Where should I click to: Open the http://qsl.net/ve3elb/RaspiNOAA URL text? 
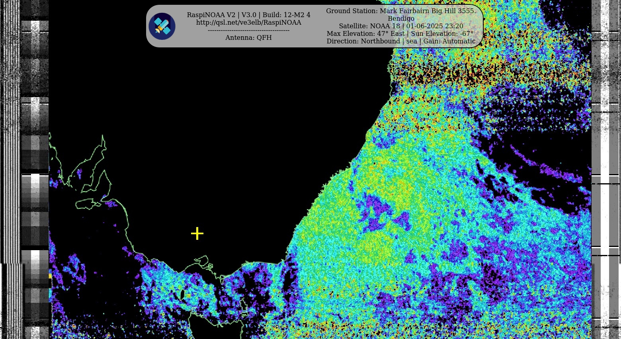[x=248, y=23]
